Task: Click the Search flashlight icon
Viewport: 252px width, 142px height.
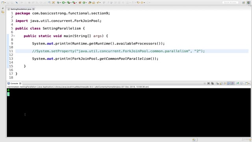Action: (98, 3)
